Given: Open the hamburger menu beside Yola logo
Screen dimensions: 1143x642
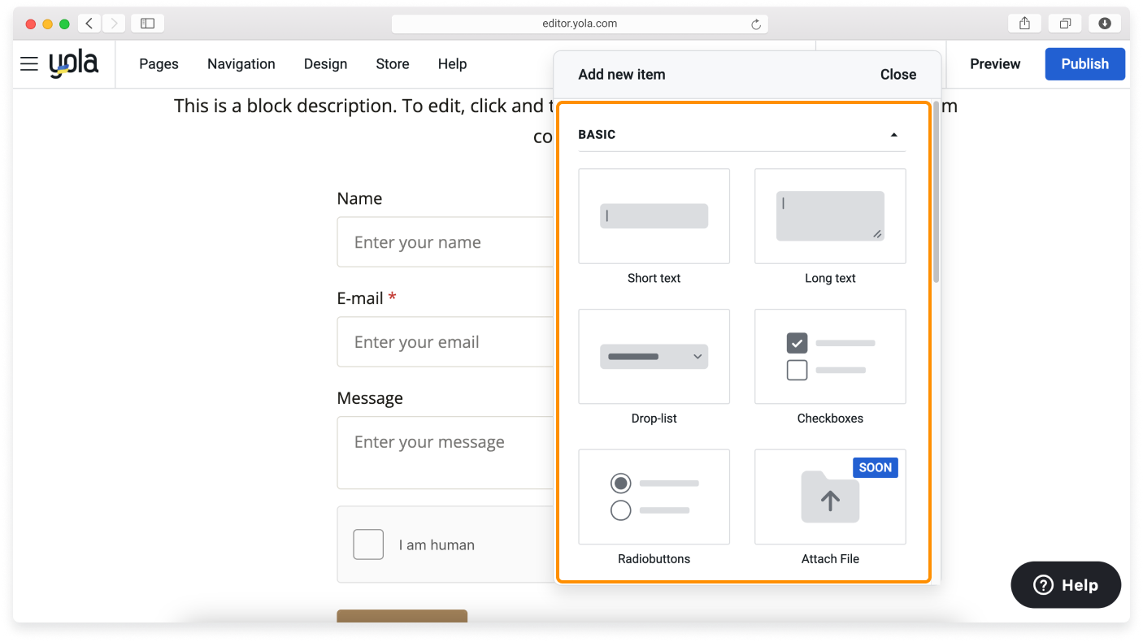Looking at the screenshot, I should (29, 64).
